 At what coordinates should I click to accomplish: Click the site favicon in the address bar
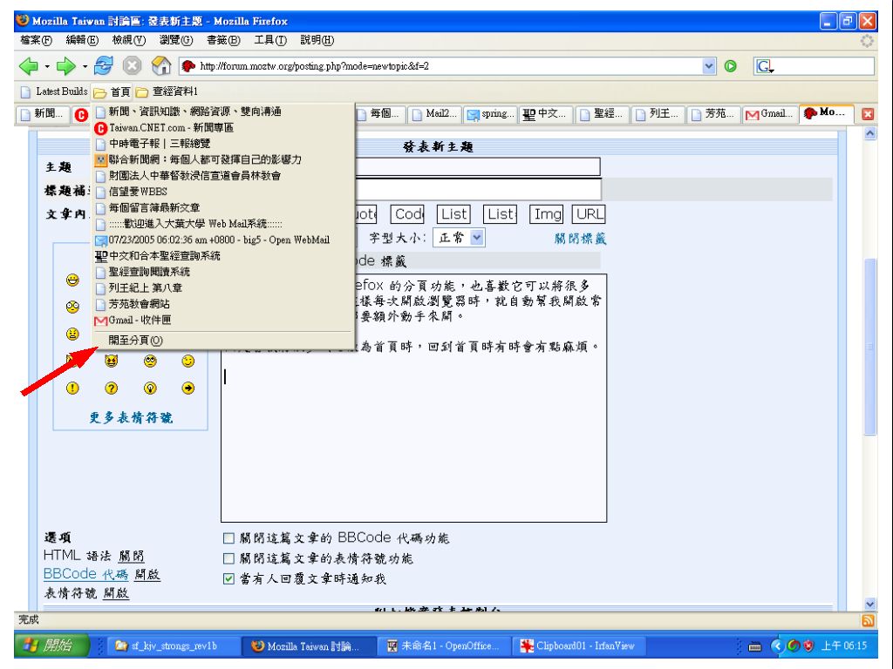pos(188,66)
